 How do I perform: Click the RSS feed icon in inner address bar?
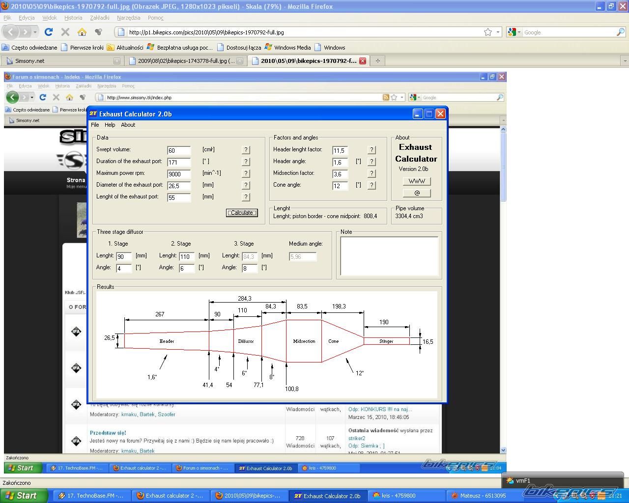click(386, 97)
